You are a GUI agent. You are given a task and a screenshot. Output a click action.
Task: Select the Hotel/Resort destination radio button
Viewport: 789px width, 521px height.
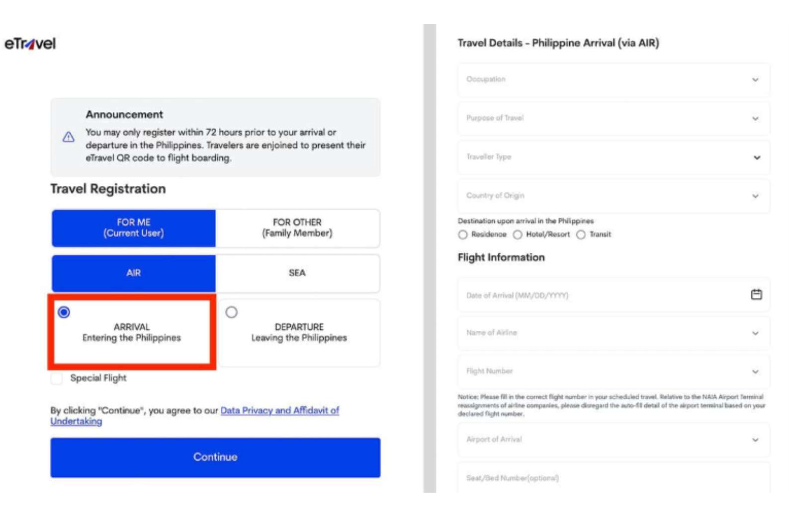coord(519,234)
